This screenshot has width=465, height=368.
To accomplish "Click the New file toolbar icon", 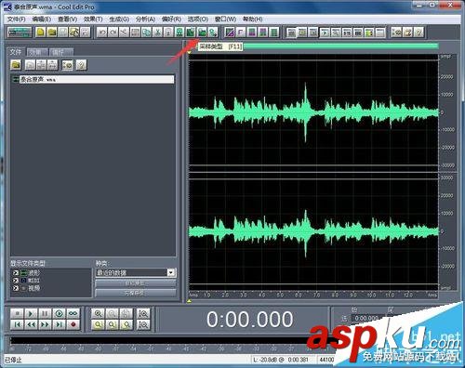I will [40, 33].
